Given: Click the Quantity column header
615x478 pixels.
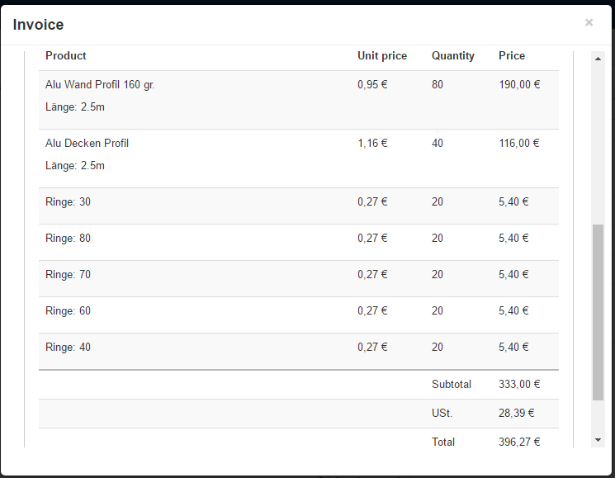Looking at the screenshot, I should point(453,56).
